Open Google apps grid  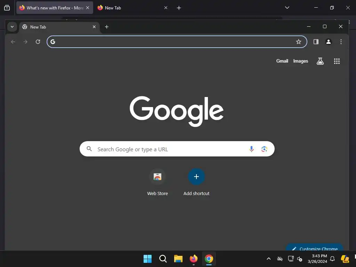click(x=337, y=61)
